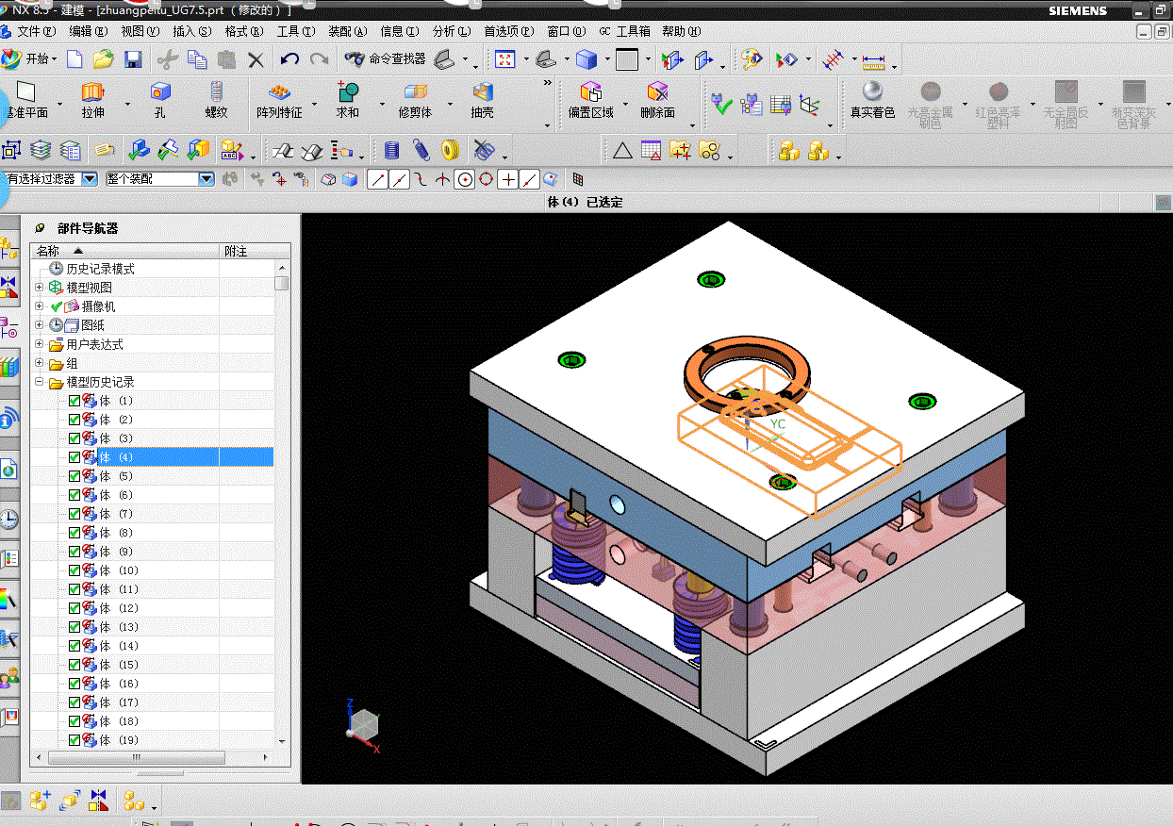Select the 拉伸 extrude tool
Screen dimensions: 1173x826
[x=92, y=100]
